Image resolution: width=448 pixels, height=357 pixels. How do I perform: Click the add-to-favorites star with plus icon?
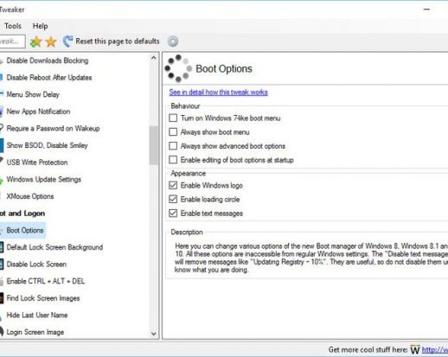[35, 41]
